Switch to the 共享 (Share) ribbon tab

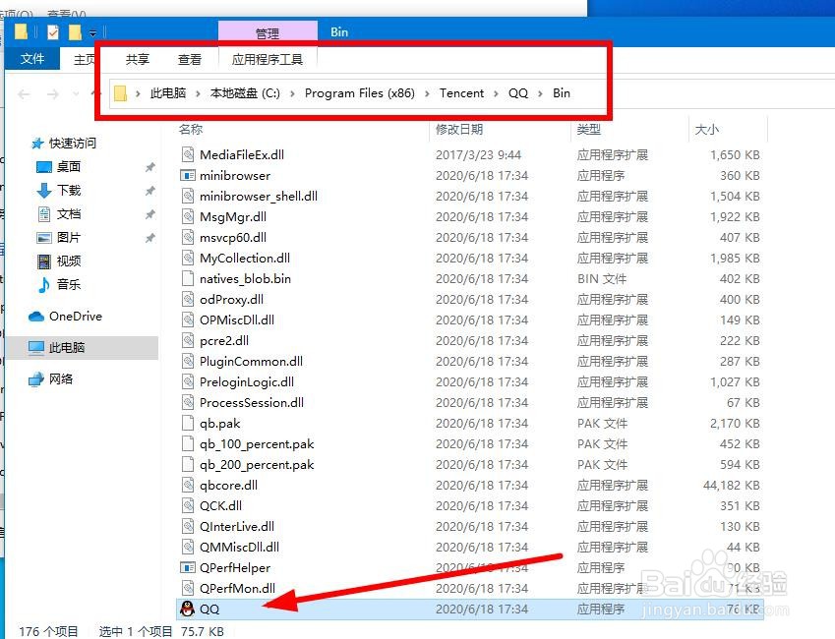tap(138, 59)
